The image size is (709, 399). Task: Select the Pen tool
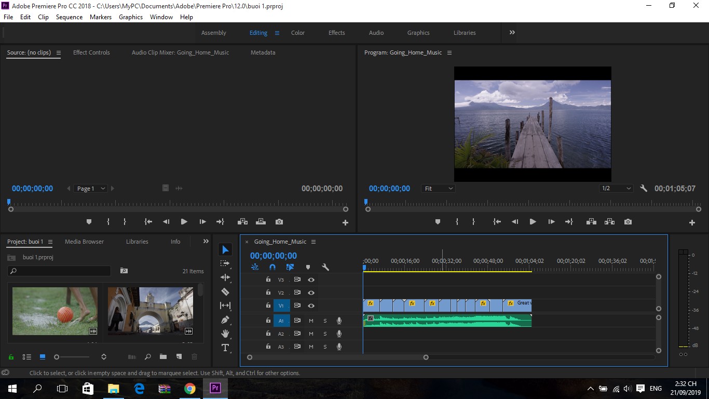225,320
